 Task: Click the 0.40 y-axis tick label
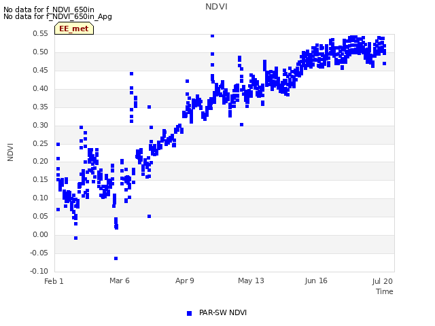[x=41, y=88]
